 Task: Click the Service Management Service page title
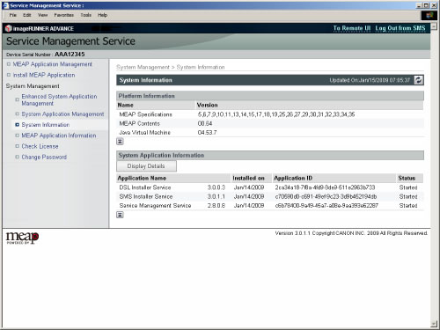pos(70,41)
